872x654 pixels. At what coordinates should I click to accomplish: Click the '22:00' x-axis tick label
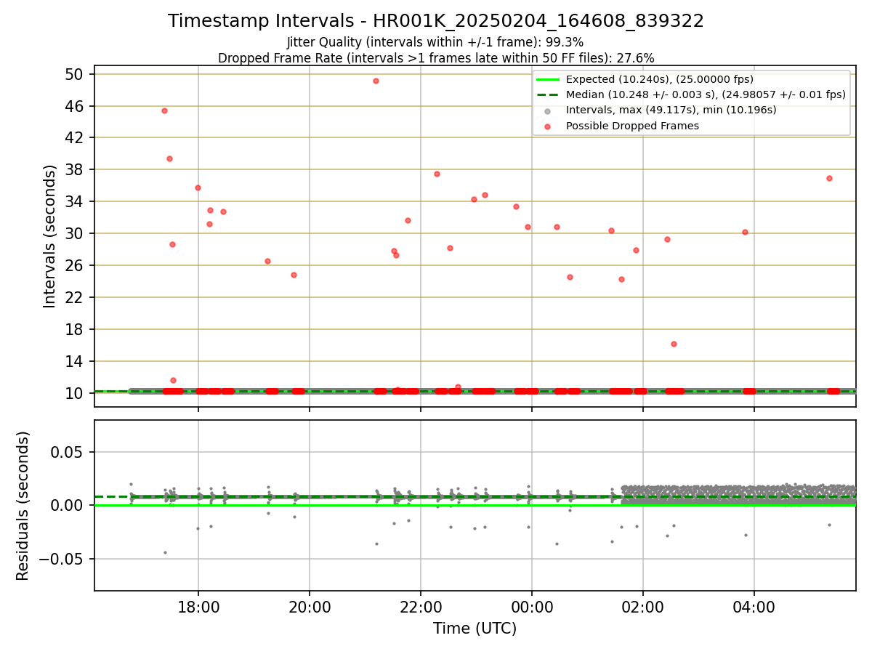[x=421, y=607]
